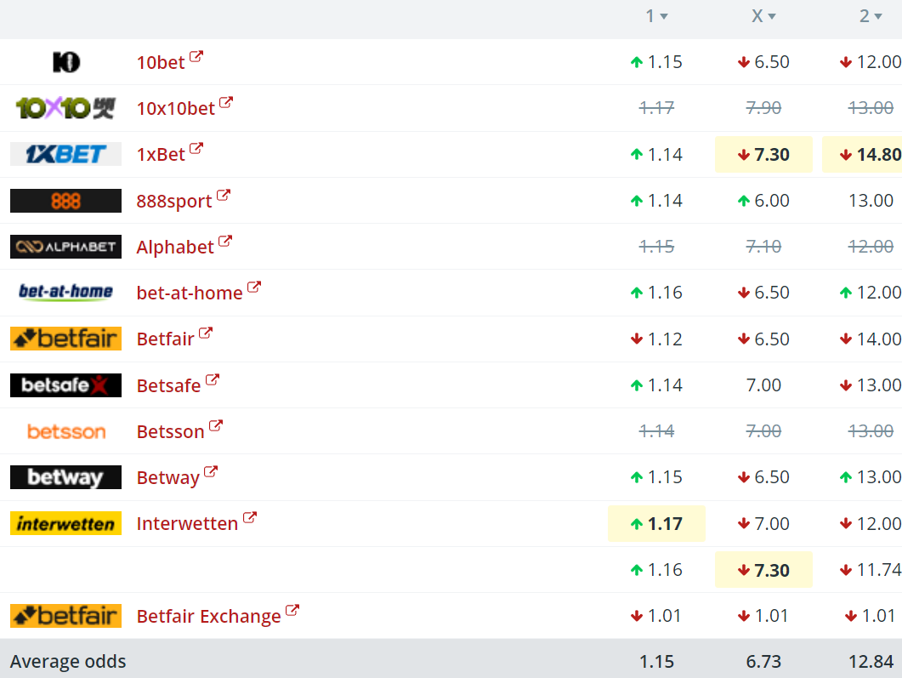Click the 888sport logo

point(65,201)
